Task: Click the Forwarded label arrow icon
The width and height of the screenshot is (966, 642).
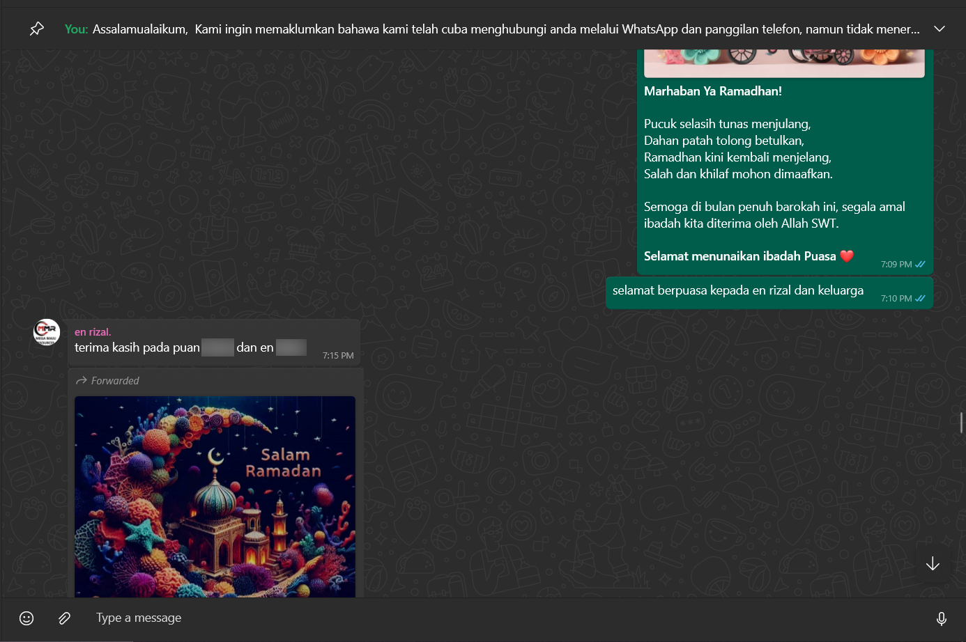Action: click(x=81, y=380)
